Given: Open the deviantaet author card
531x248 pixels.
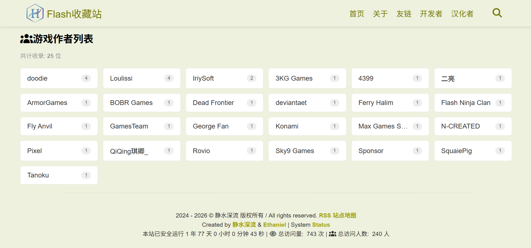Looking at the screenshot, I should pyautogui.click(x=307, y=103).
